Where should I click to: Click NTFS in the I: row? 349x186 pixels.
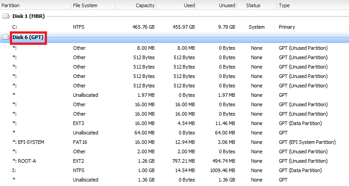[x=79, y=170]
